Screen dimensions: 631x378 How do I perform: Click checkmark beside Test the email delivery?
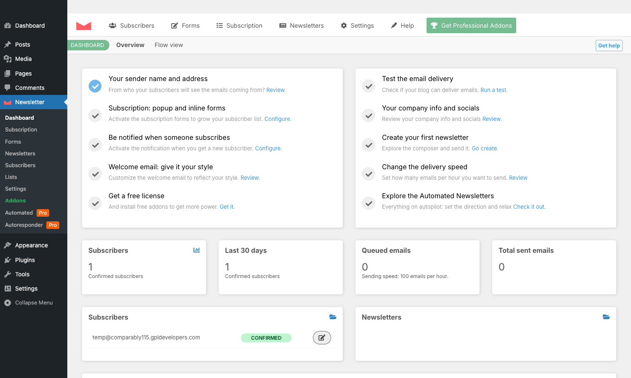369,86
